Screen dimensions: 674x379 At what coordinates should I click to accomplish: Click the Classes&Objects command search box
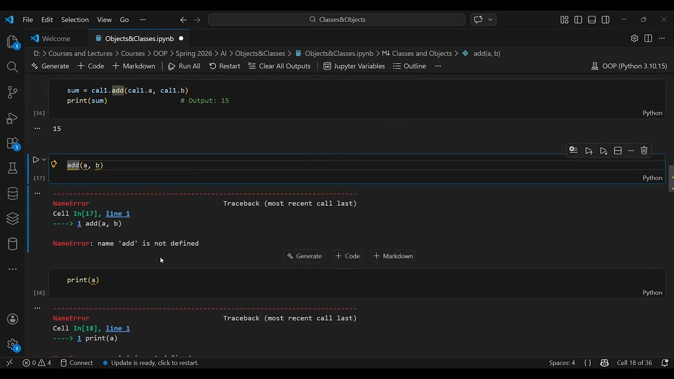point(336,19)
